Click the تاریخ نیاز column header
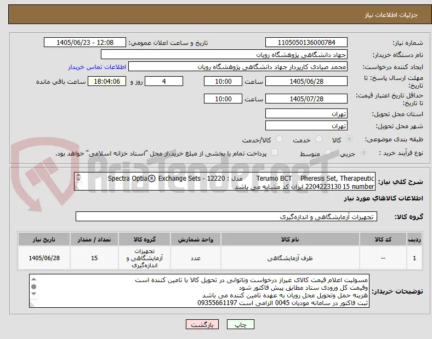The image size is (432, 339). 44,239
